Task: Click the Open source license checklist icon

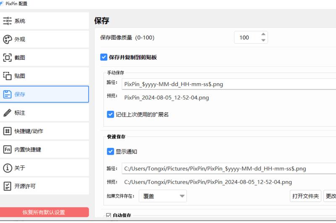Action: point(7,186)
